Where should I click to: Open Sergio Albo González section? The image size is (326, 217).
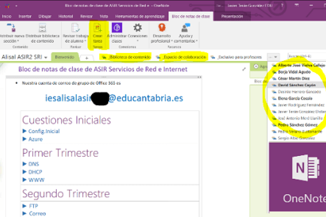tap(293, 138)
